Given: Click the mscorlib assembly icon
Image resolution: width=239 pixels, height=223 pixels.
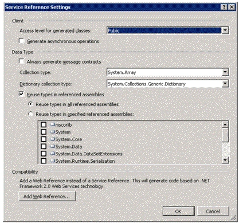Looking at the screenshot, I should coord(52,125).
